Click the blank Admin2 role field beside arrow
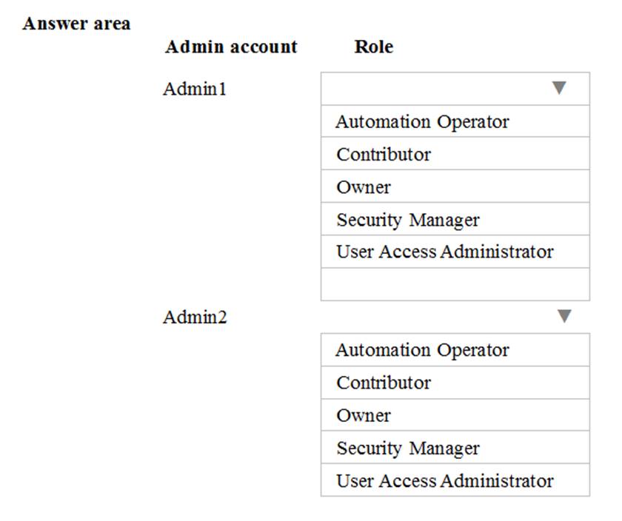This screenshot has height=521, width=622. click(x=437, y=317)
